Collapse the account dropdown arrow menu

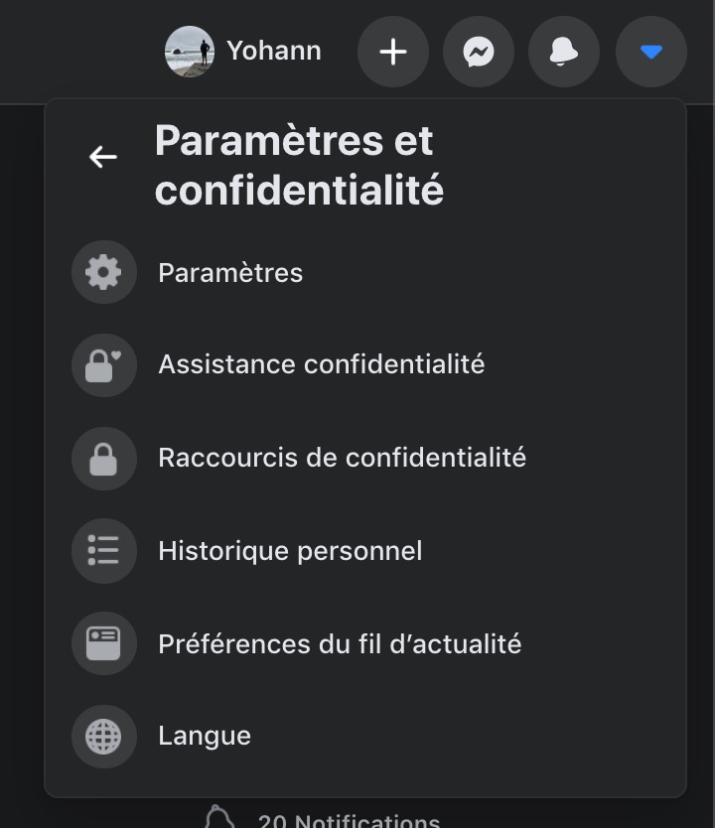pos(650,52)
